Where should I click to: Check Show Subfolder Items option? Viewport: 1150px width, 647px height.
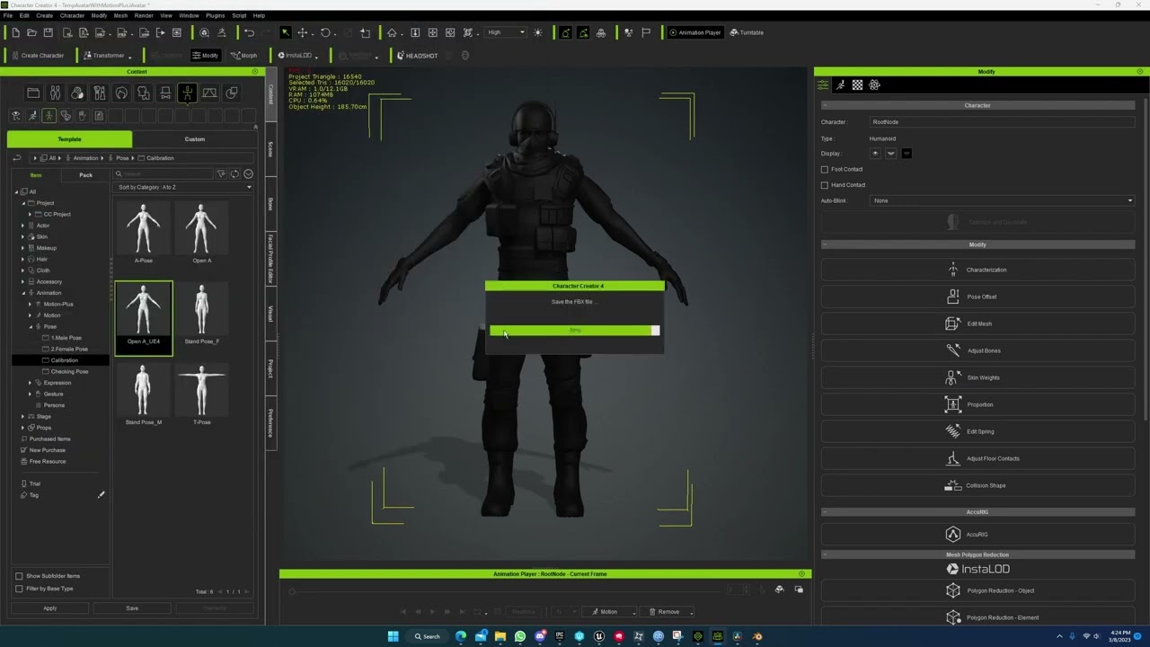pyautogui.click(x=19, y=576)
